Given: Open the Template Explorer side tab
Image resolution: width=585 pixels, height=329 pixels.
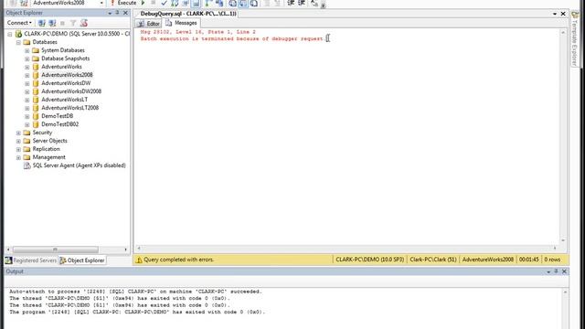Looking at the screenshot, I should (x=575, y=39).
